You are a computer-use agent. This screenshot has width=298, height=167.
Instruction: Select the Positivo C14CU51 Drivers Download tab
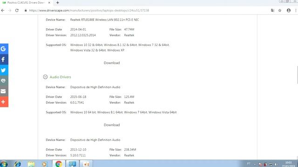point(26,3)
